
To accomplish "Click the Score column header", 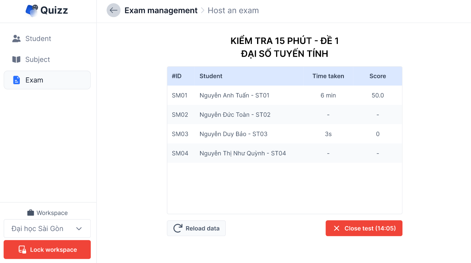I will pyautogui.click(x=378, y=76).
